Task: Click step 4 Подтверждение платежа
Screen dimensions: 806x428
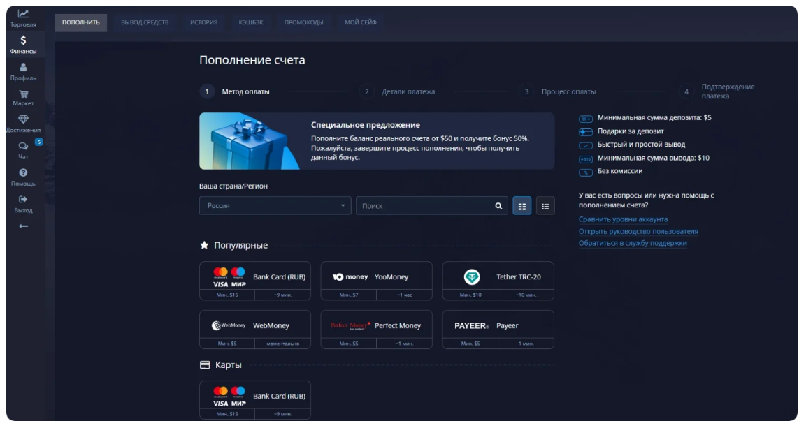Action: (717, 92)
